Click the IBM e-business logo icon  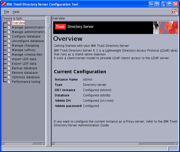pos(175,12)
